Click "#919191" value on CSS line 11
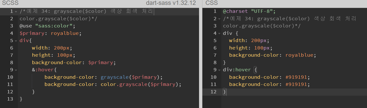This screenshot has width=367, height=108. [296, 84]
